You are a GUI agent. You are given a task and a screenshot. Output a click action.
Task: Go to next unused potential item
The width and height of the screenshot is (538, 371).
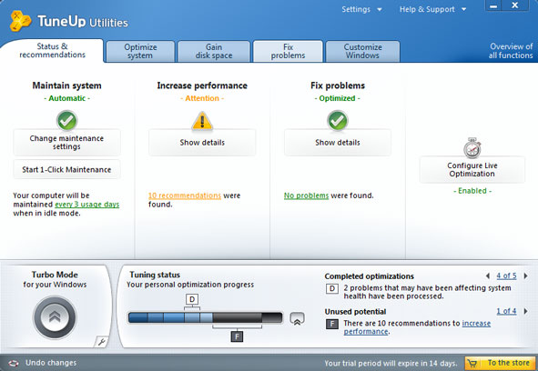525,311
